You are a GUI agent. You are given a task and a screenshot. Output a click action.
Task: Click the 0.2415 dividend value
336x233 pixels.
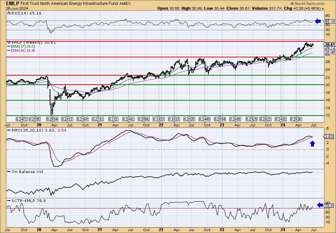click(x=281, y=119)
